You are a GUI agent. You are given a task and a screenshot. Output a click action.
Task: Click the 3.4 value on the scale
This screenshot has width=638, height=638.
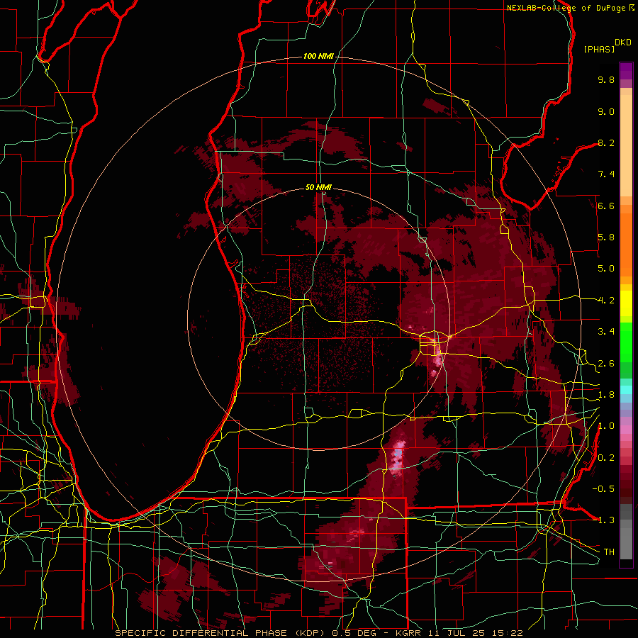point(606,332)
